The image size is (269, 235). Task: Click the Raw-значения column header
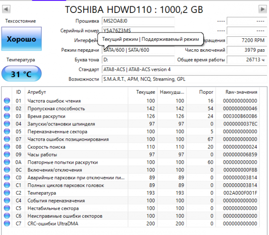tap(238, 92)
